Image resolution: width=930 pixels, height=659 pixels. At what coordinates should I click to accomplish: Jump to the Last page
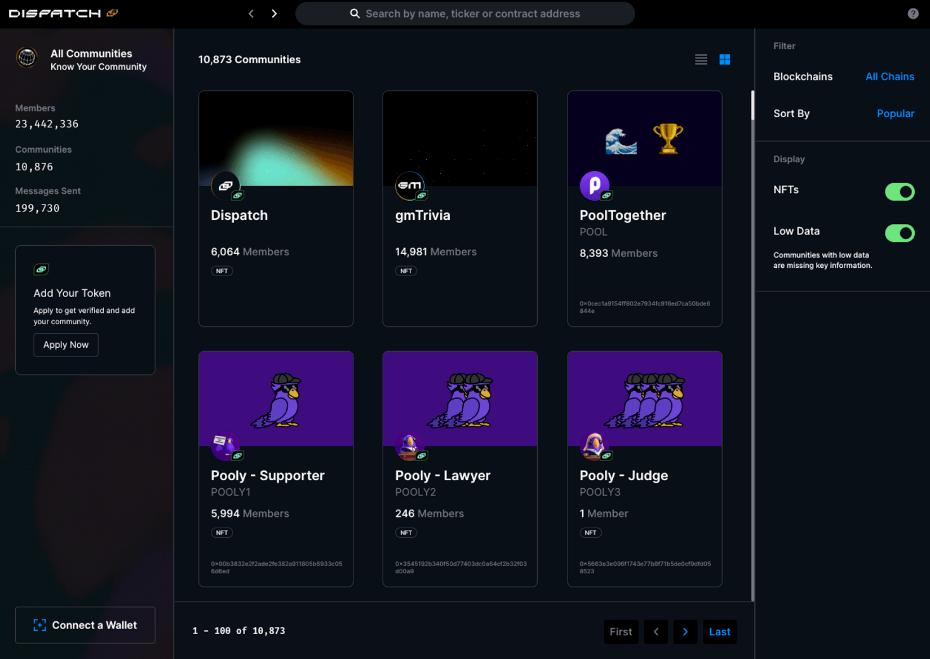click(x=720, y=632)
